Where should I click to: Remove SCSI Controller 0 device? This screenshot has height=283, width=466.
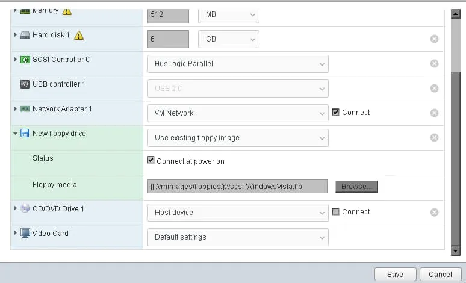coord(434,64)
